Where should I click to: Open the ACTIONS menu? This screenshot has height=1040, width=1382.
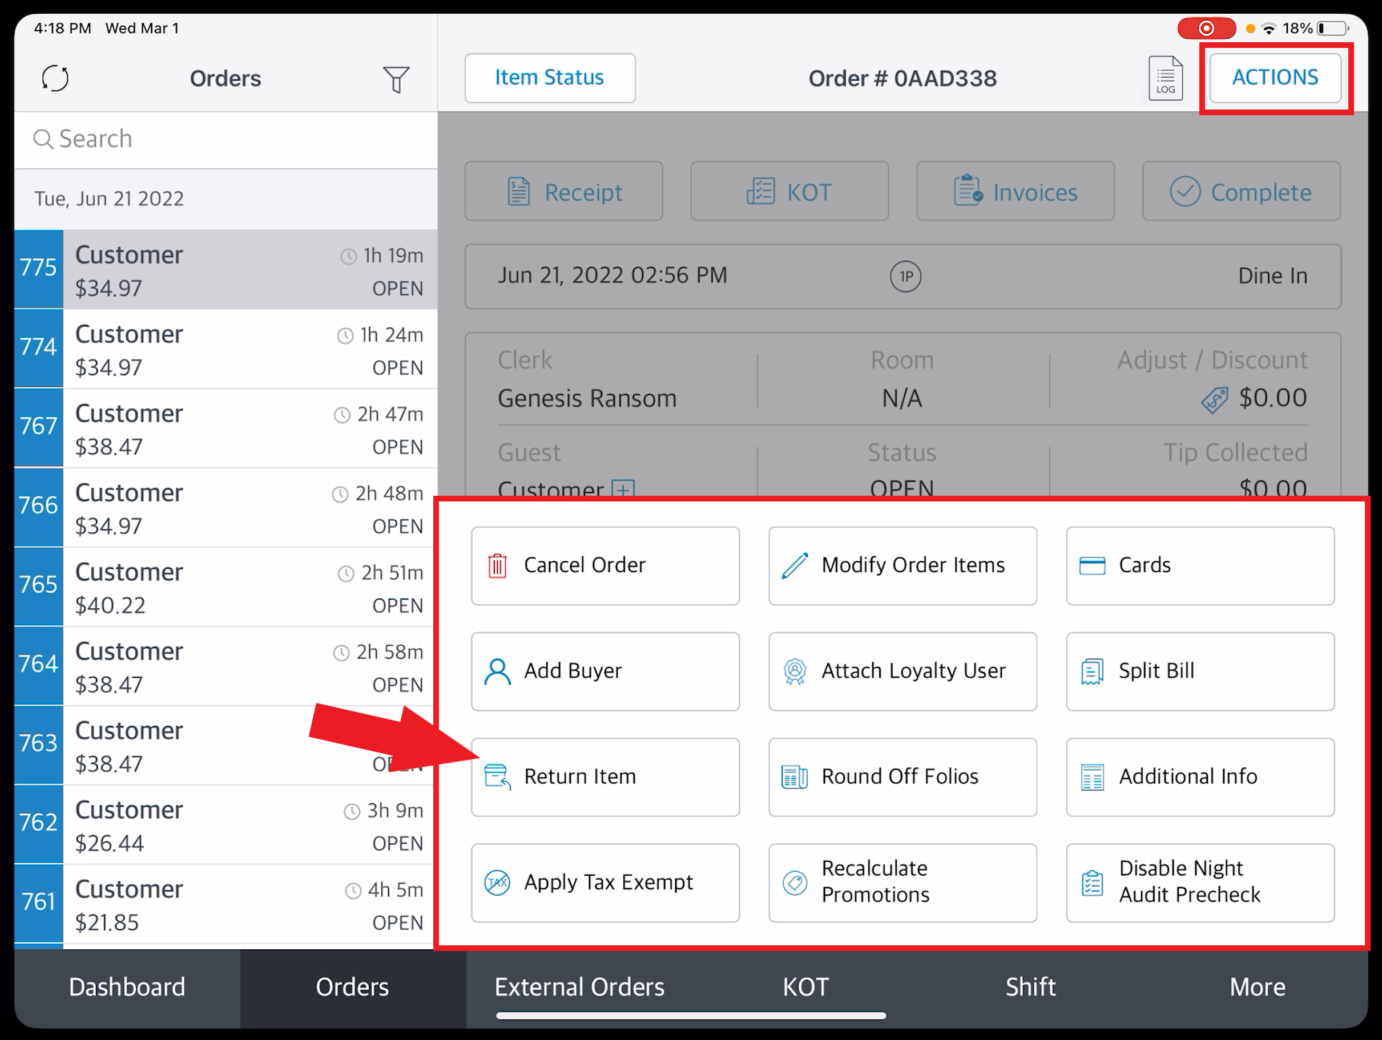tap(1275, 78)
